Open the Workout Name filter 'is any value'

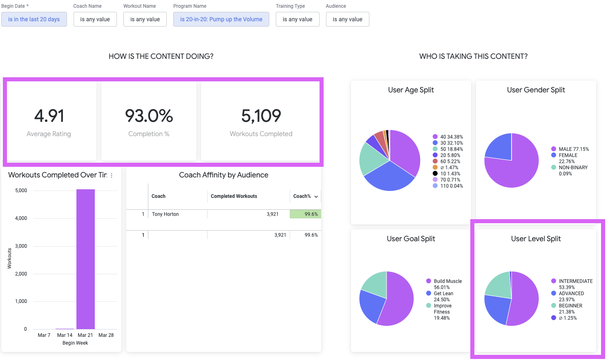tap(145, 19)
